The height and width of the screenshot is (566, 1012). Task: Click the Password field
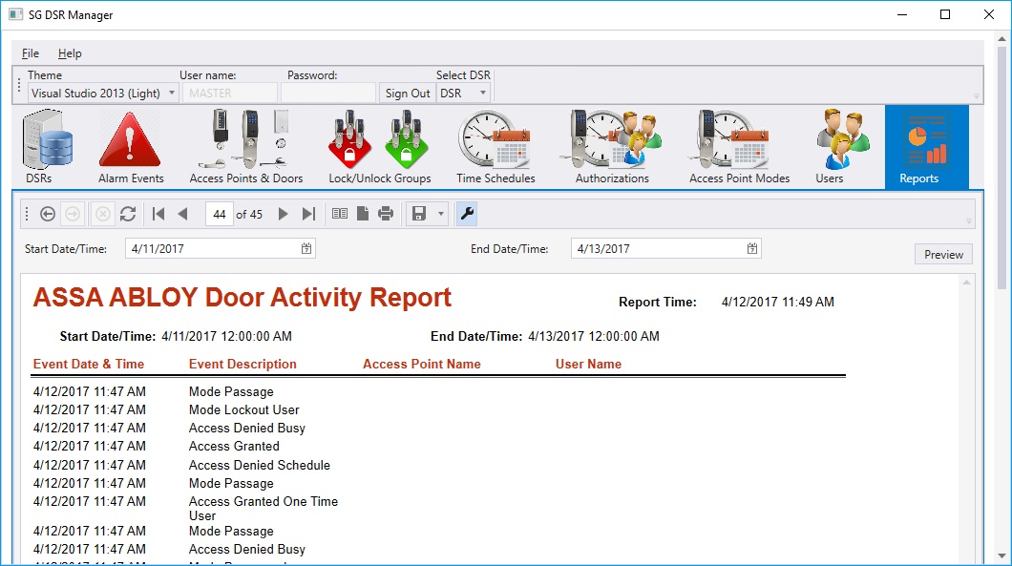coord(328,94)
